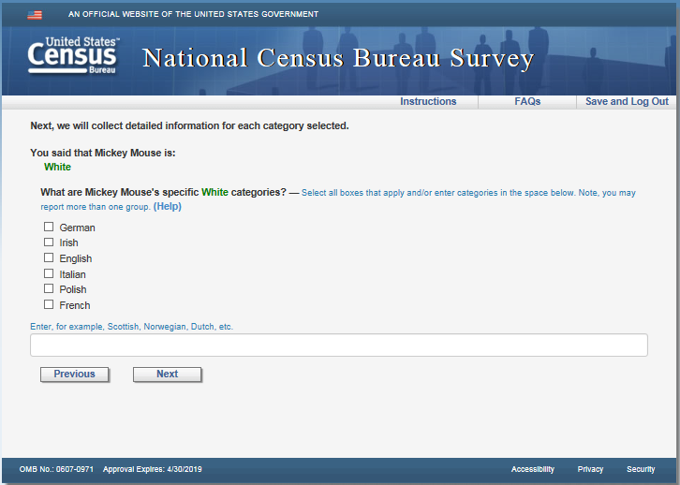Screen dimensions: 680x485
Task: Click the 'Enter, for example, Scottish' hint
Action: 131,327
